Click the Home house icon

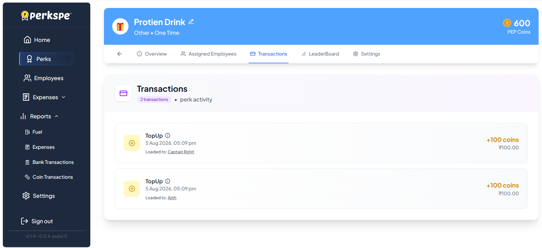[27, 40]
